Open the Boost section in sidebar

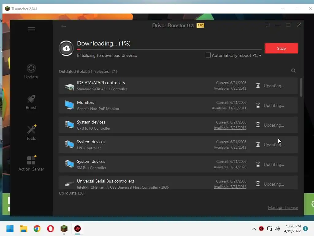coord(31,102)
